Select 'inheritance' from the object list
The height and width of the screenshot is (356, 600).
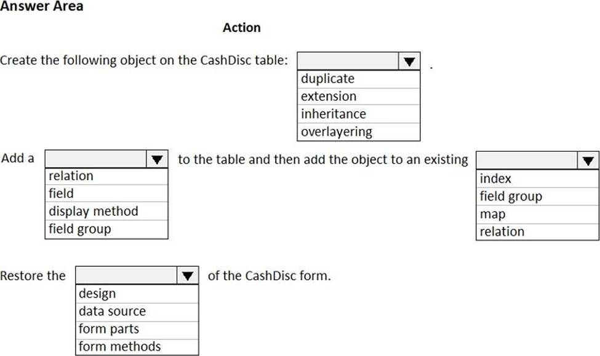359,114
